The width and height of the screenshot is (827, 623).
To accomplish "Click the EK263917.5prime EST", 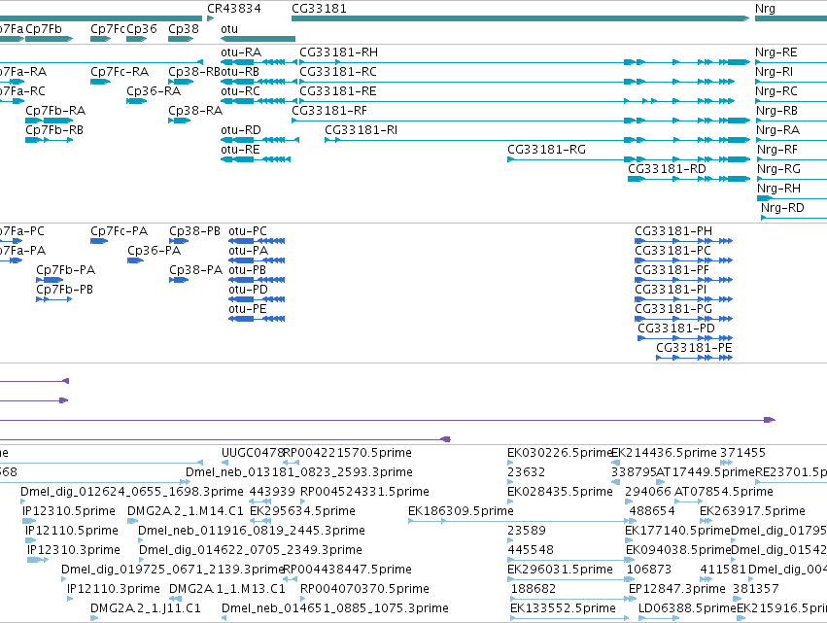I will coord(706,521).
